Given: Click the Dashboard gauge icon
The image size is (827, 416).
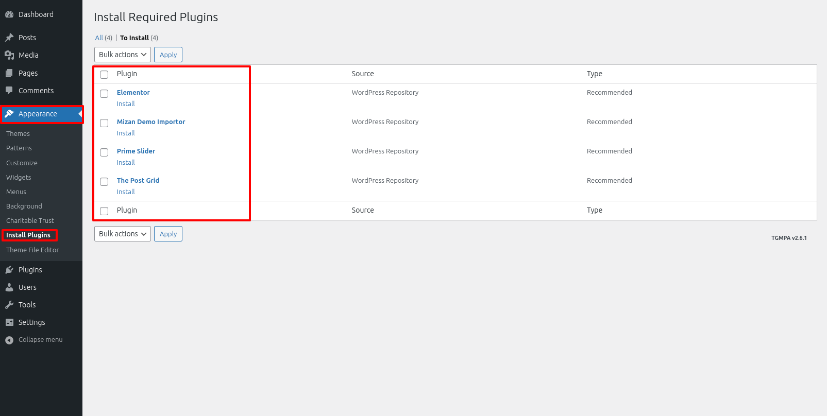Looking at the screenshot, I should pyautogui.click(x=9, y=14).
